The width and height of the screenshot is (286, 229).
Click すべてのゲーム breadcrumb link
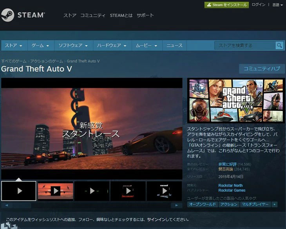click(14, 61)
